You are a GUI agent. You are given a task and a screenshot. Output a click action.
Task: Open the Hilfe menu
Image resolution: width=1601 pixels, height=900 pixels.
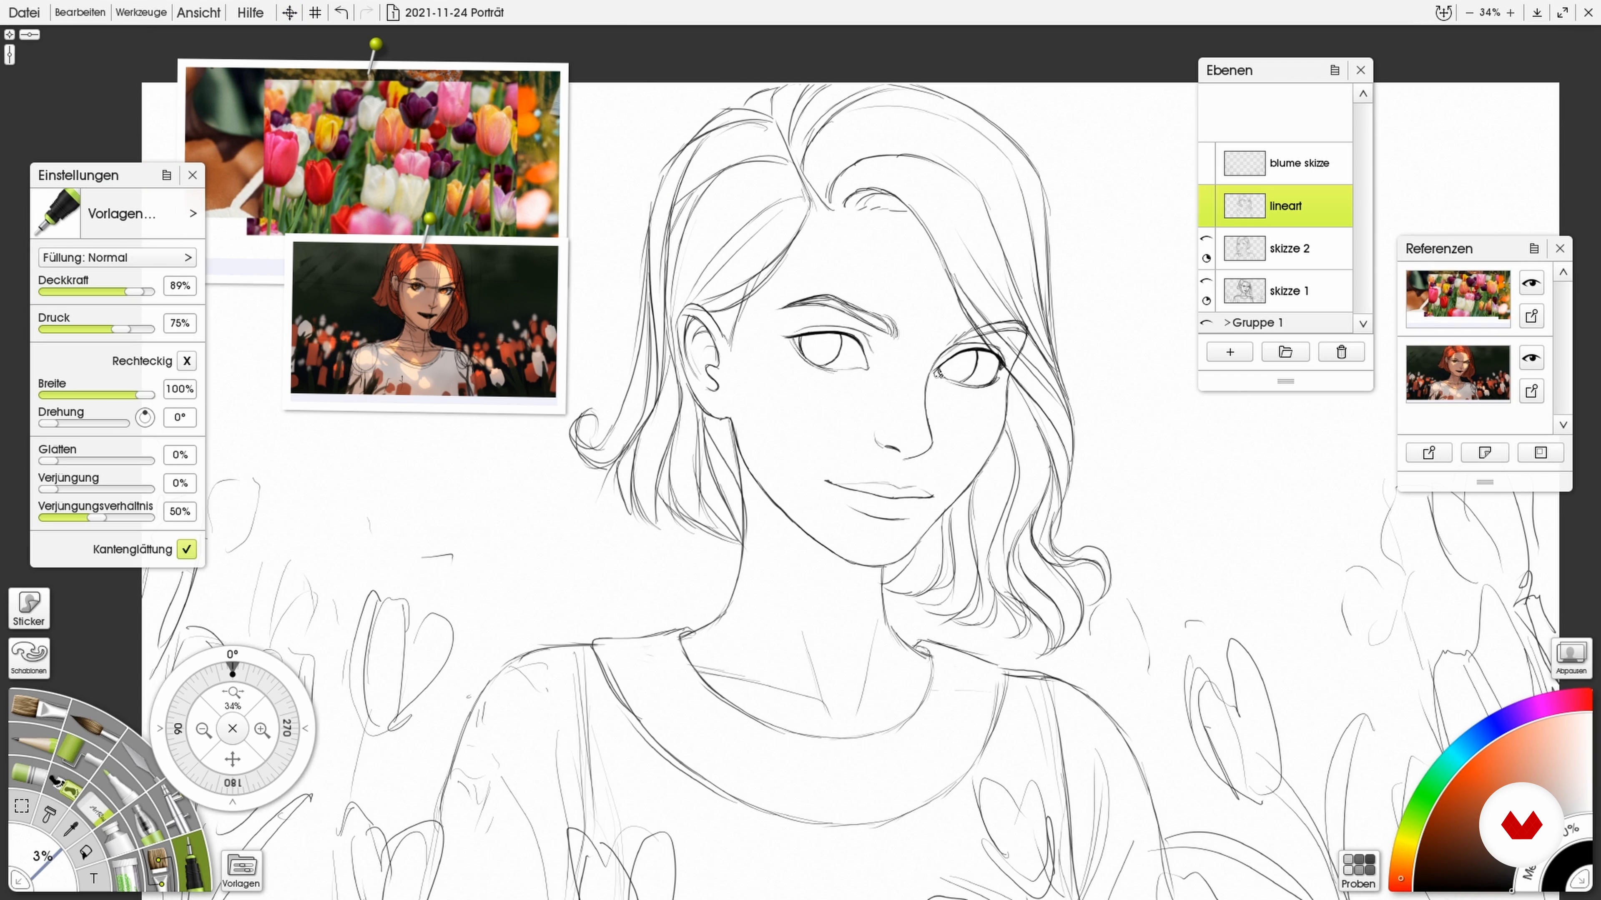click(251, 12)
